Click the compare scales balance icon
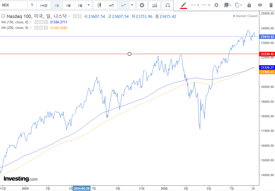 [168, 5]
